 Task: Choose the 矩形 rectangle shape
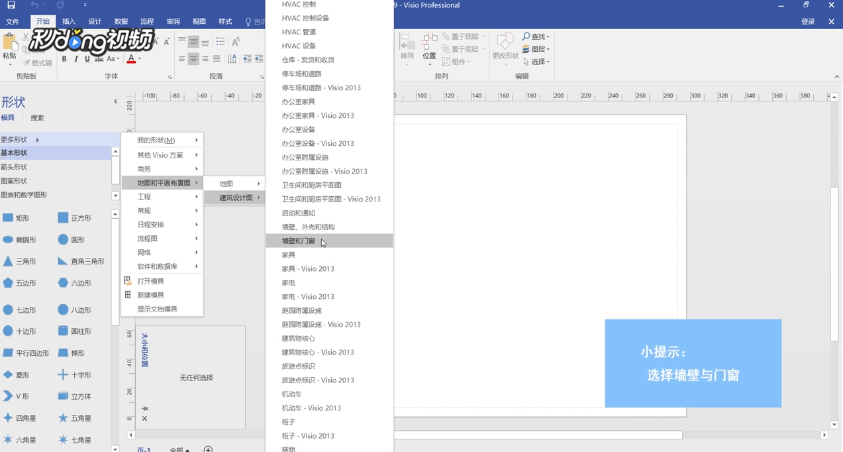(x=17, y=218)
